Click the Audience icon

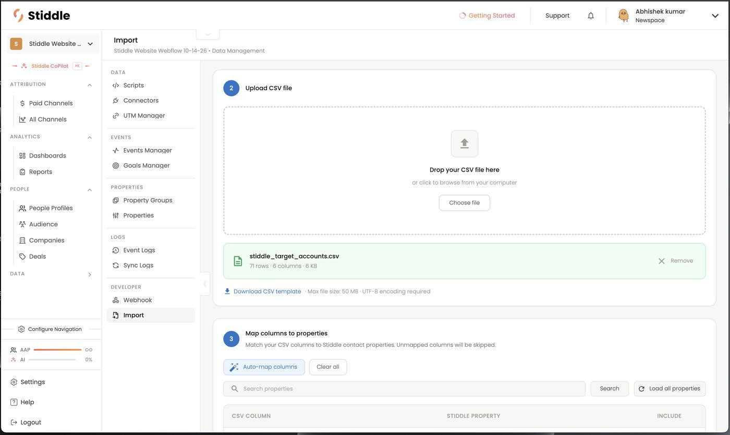[x=22, y=224]
